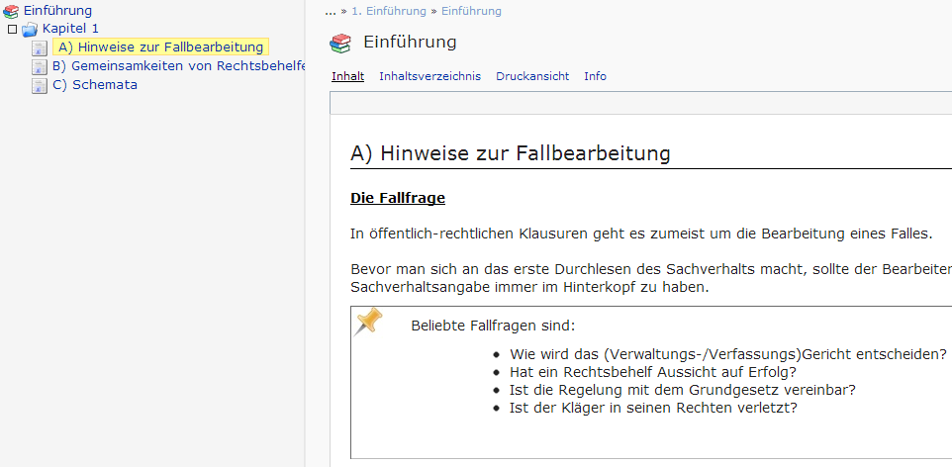This screenshot has height=467, width=952.
Task: Click page icon beside Gemeinsamkeiten von Rechtsbehelfen
Action: [x=40, y=66]
